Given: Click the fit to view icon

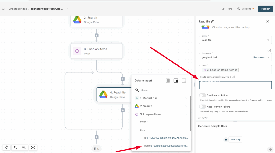Looking at the screenshot, I should point(33,147).
